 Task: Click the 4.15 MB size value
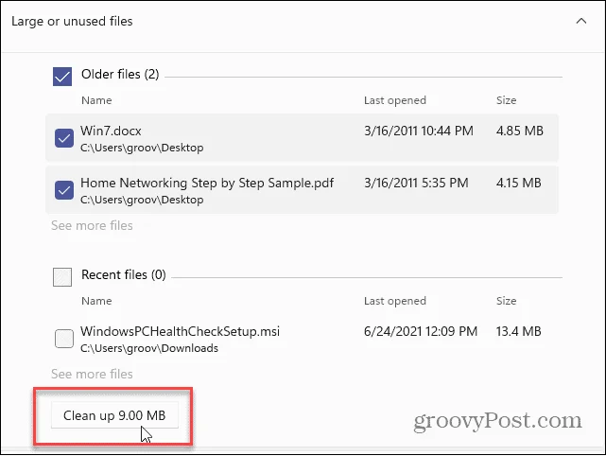click(519, 183)
